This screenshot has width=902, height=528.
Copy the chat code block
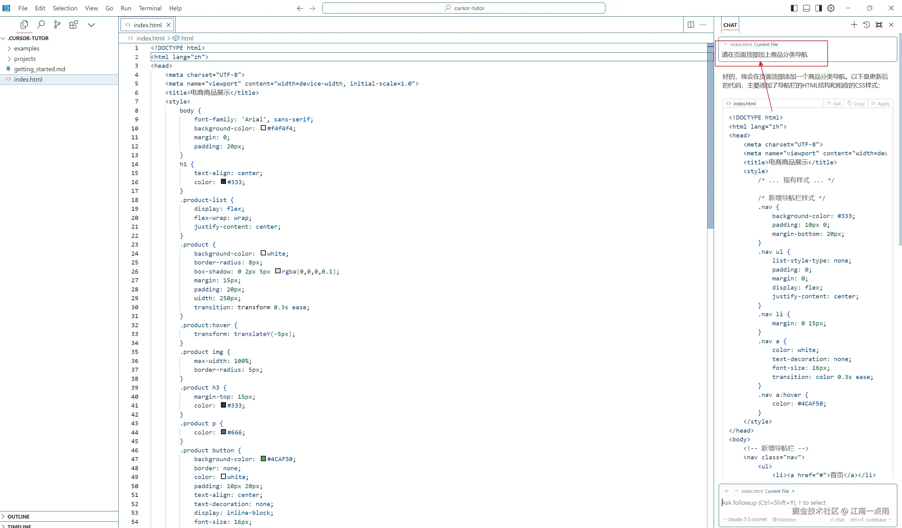coord(856,104)
